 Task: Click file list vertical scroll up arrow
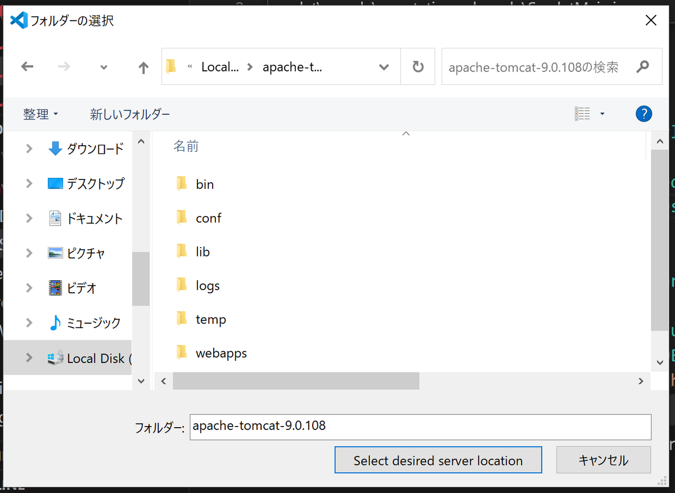tap(659, 141)
